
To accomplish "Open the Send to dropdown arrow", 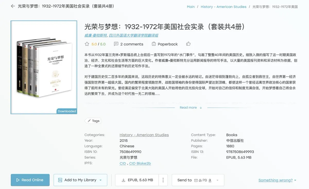I will (218, 180).
